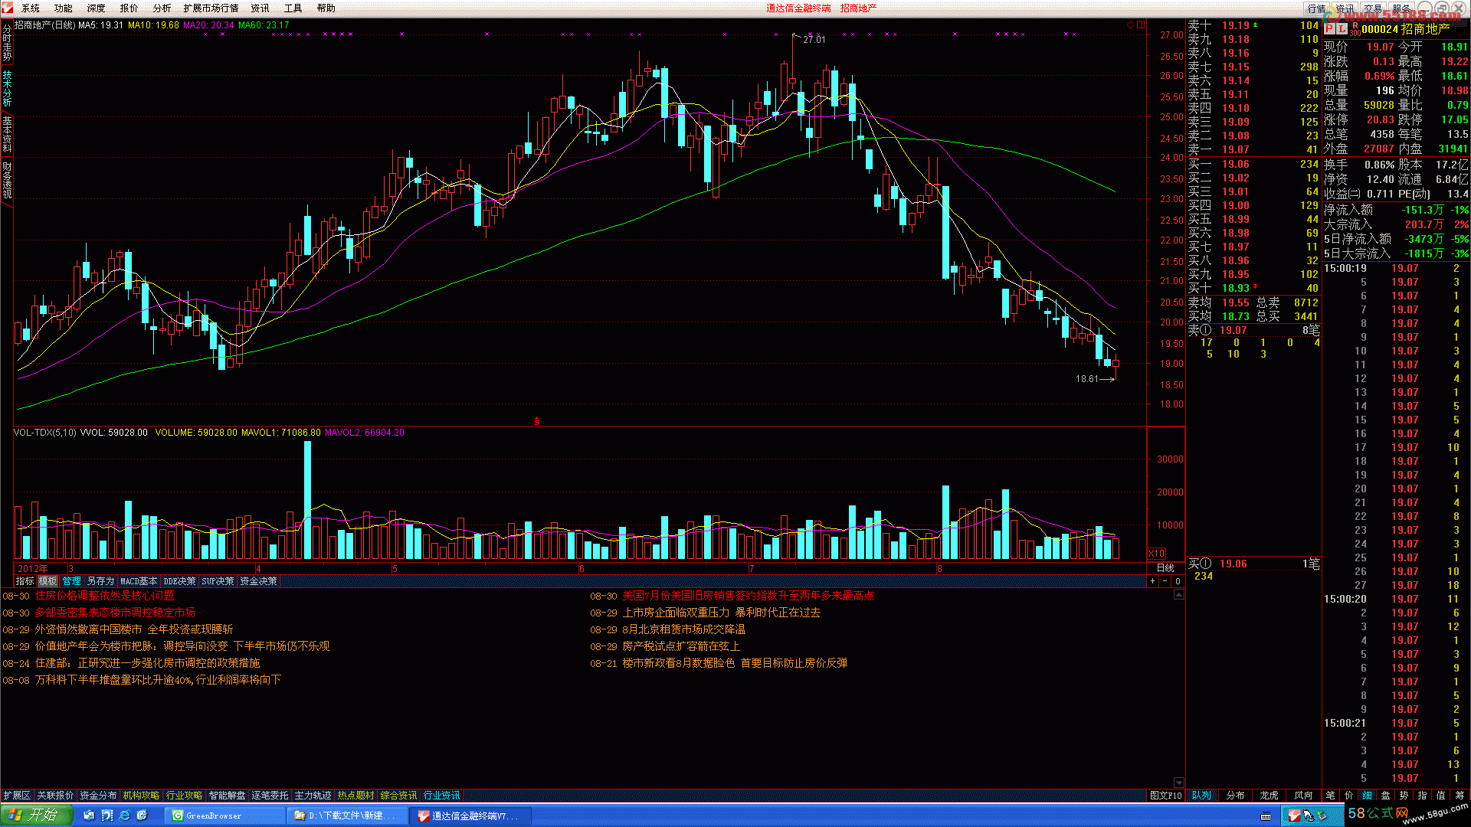Select the 资金决策 template tab
The image size is (1471, 827).
coord(258,581)
